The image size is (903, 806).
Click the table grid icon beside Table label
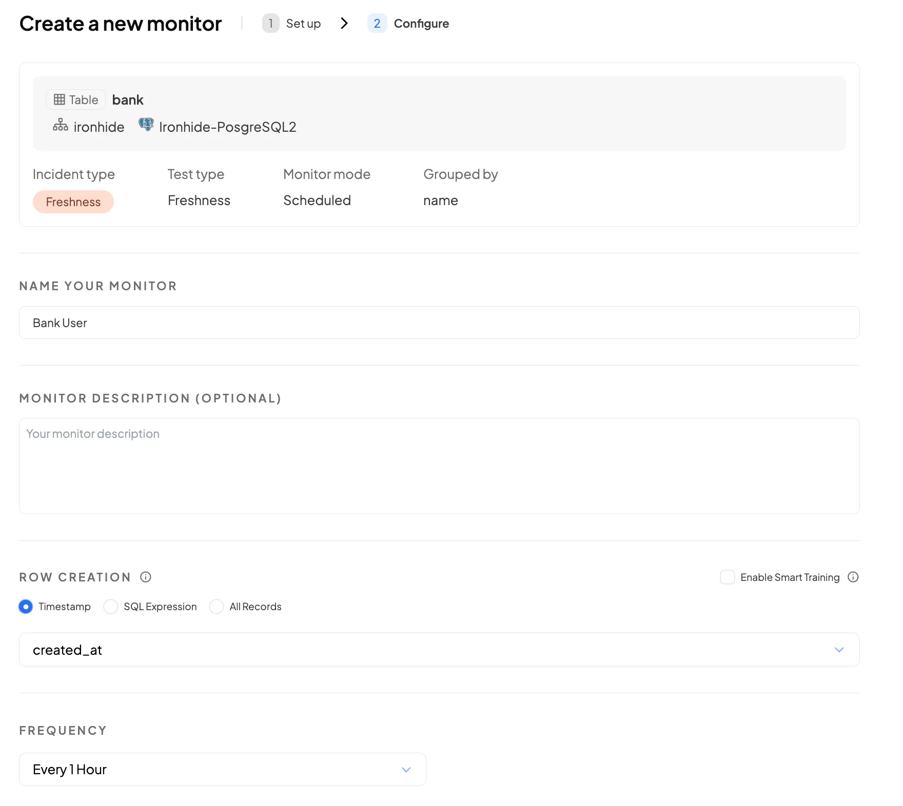tap(60, 99)
